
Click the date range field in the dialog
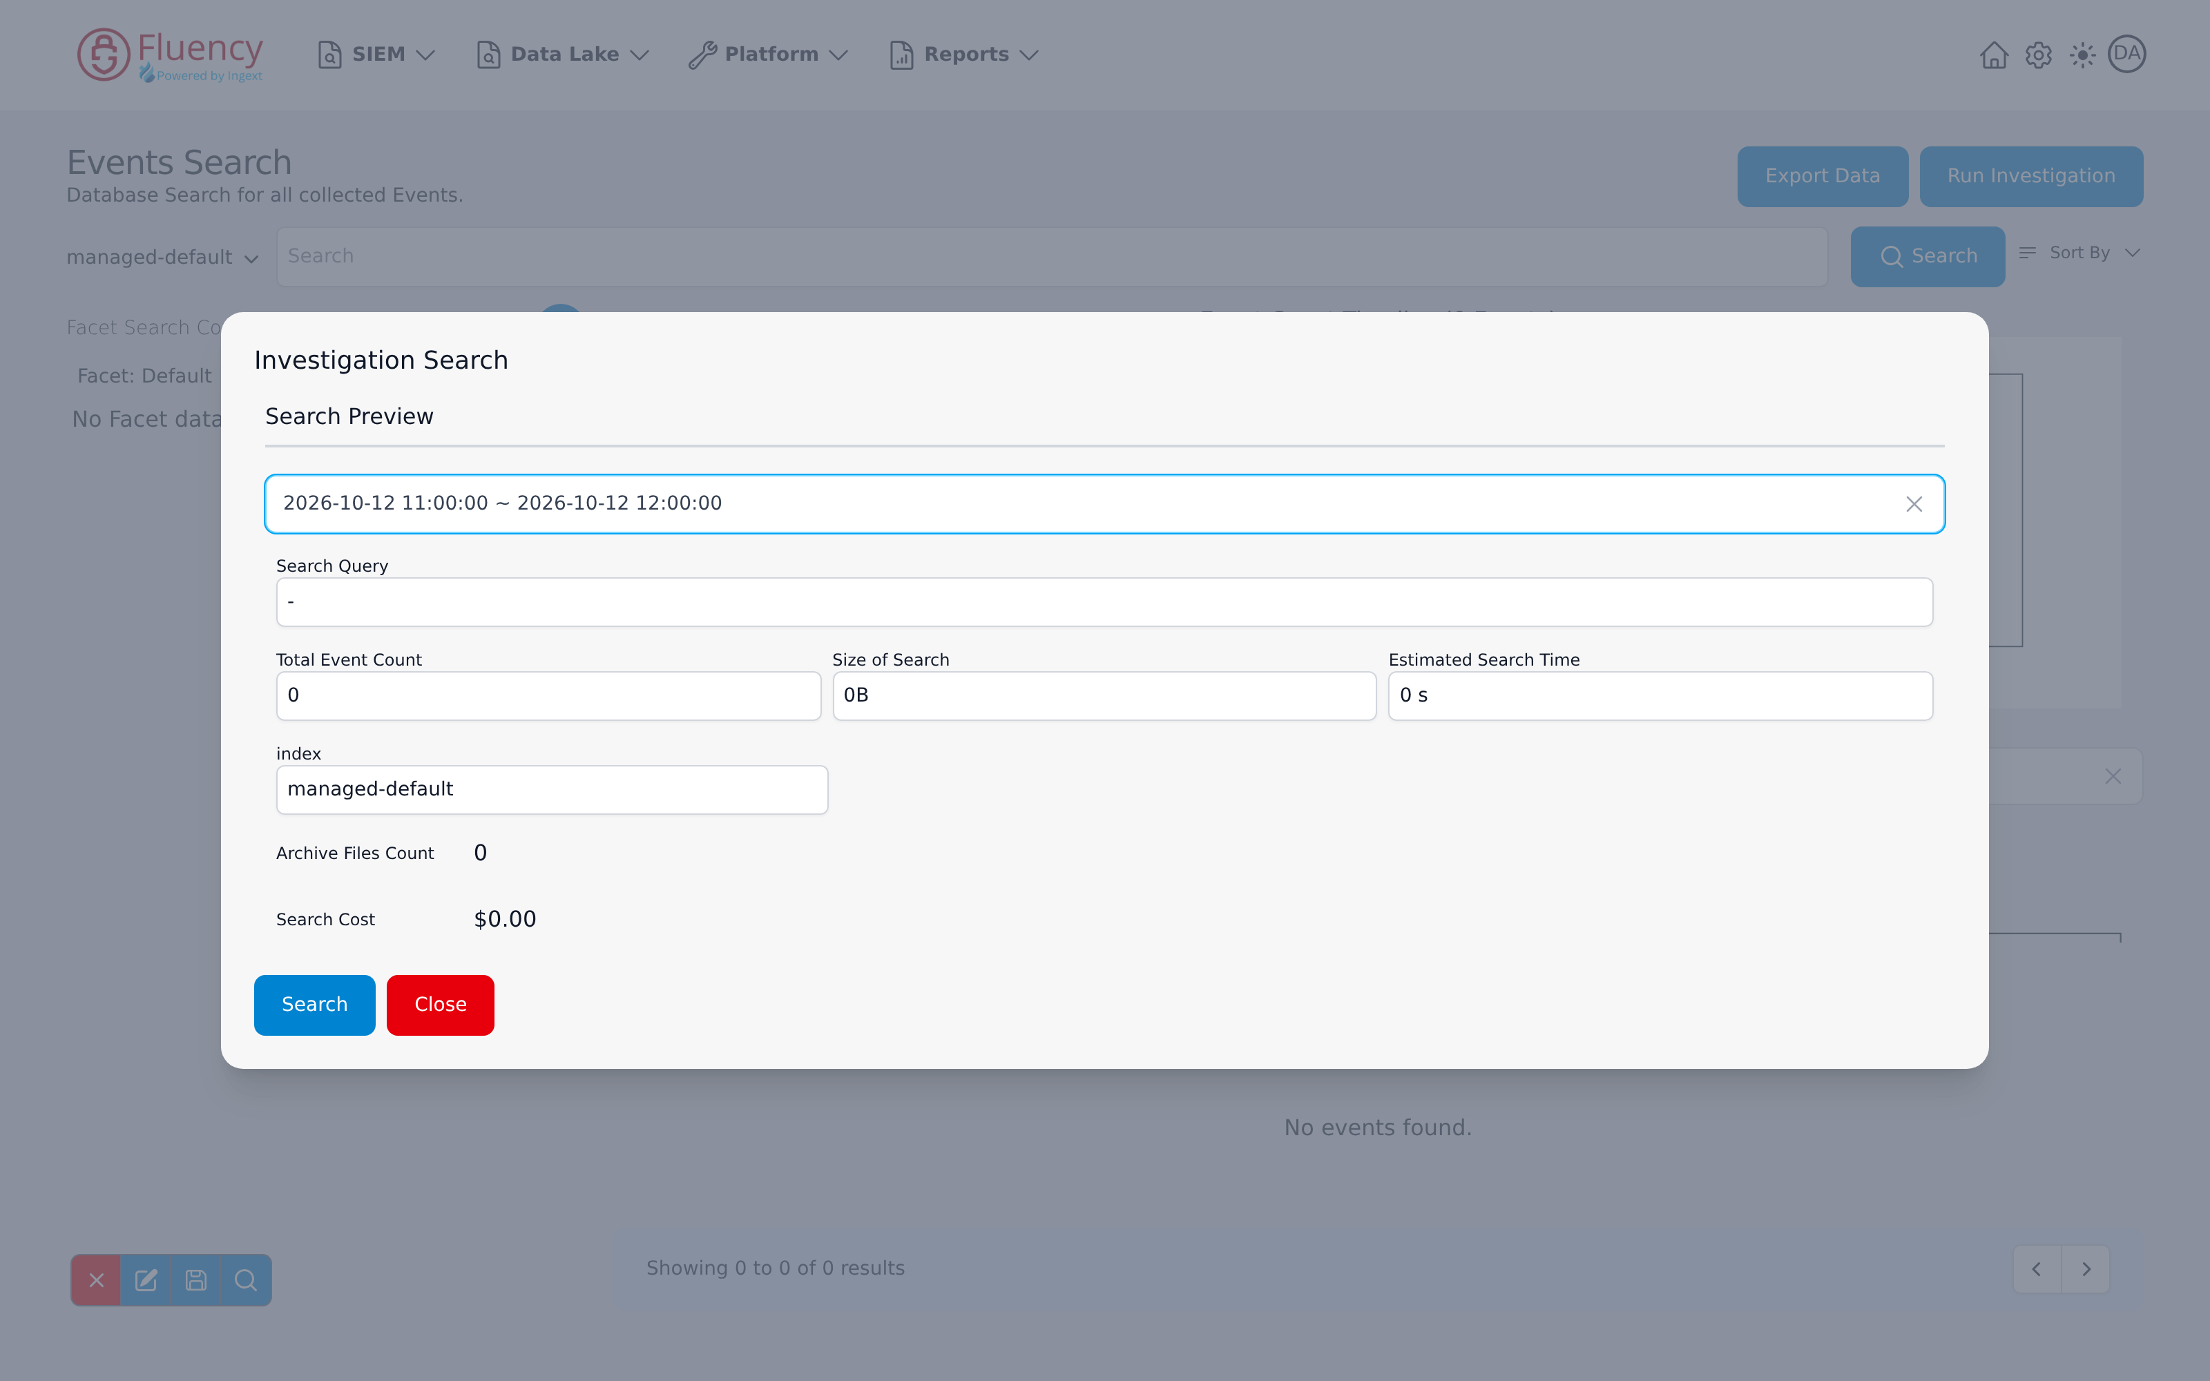coord(1104,503)
